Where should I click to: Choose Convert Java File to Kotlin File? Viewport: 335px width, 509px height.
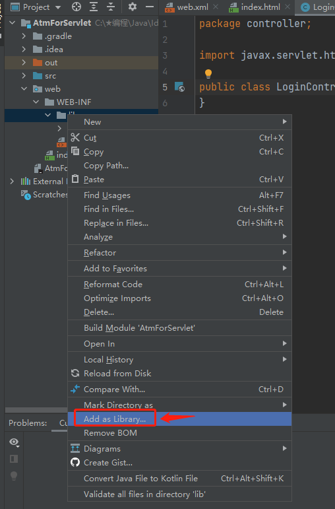179,478
